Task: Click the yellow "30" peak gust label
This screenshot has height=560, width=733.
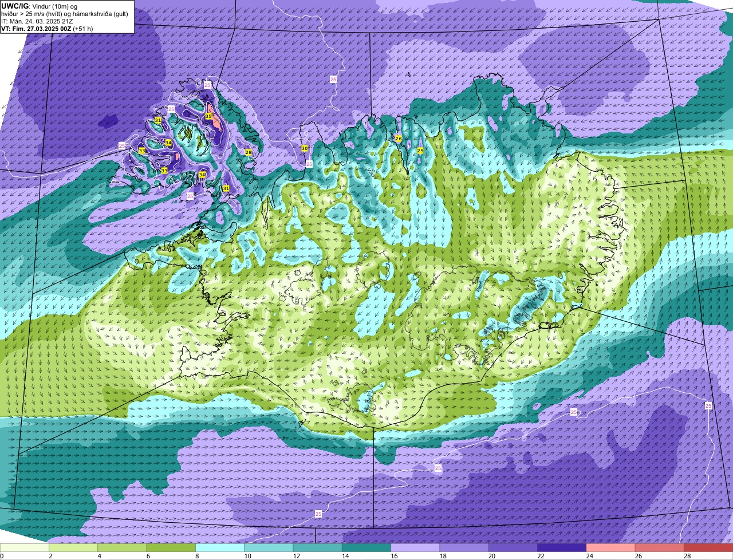Action: 305,148
